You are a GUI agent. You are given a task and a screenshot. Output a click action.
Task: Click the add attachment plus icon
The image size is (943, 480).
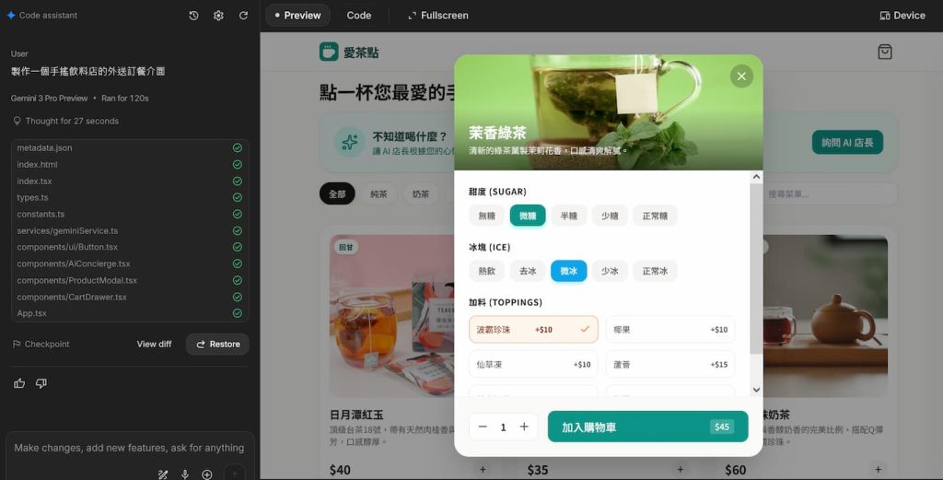point(207,474)
